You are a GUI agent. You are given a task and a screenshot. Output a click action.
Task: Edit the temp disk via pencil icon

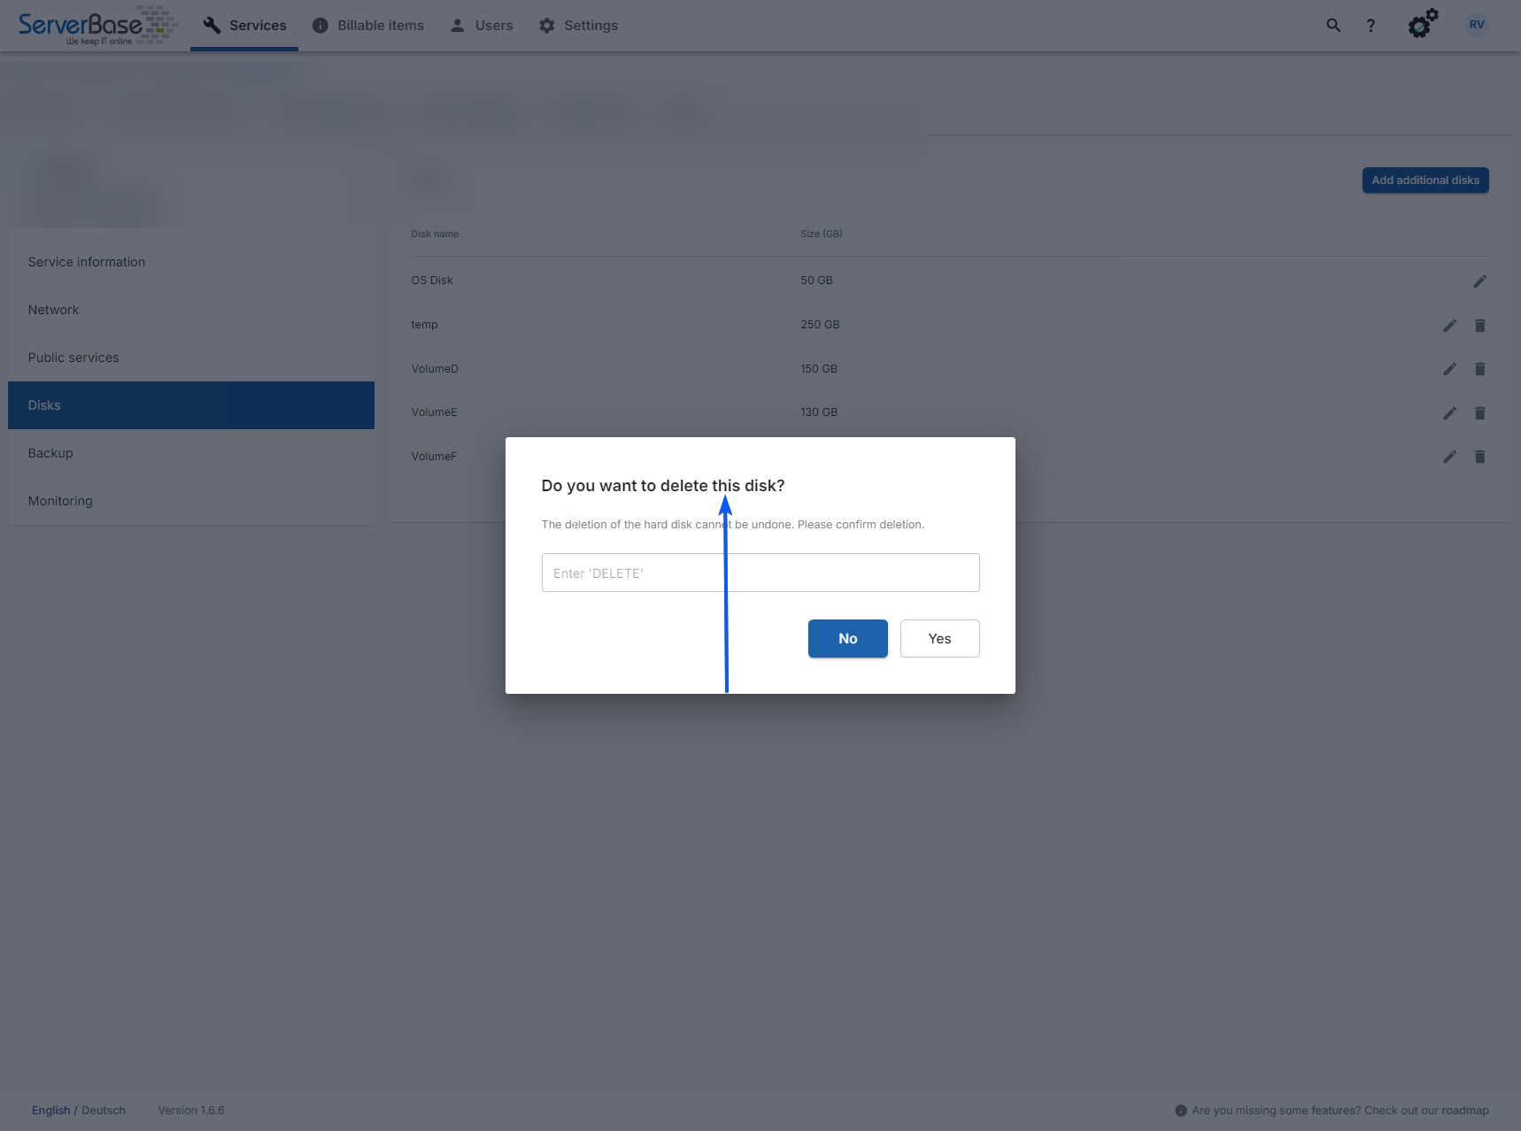(1449, 326)
